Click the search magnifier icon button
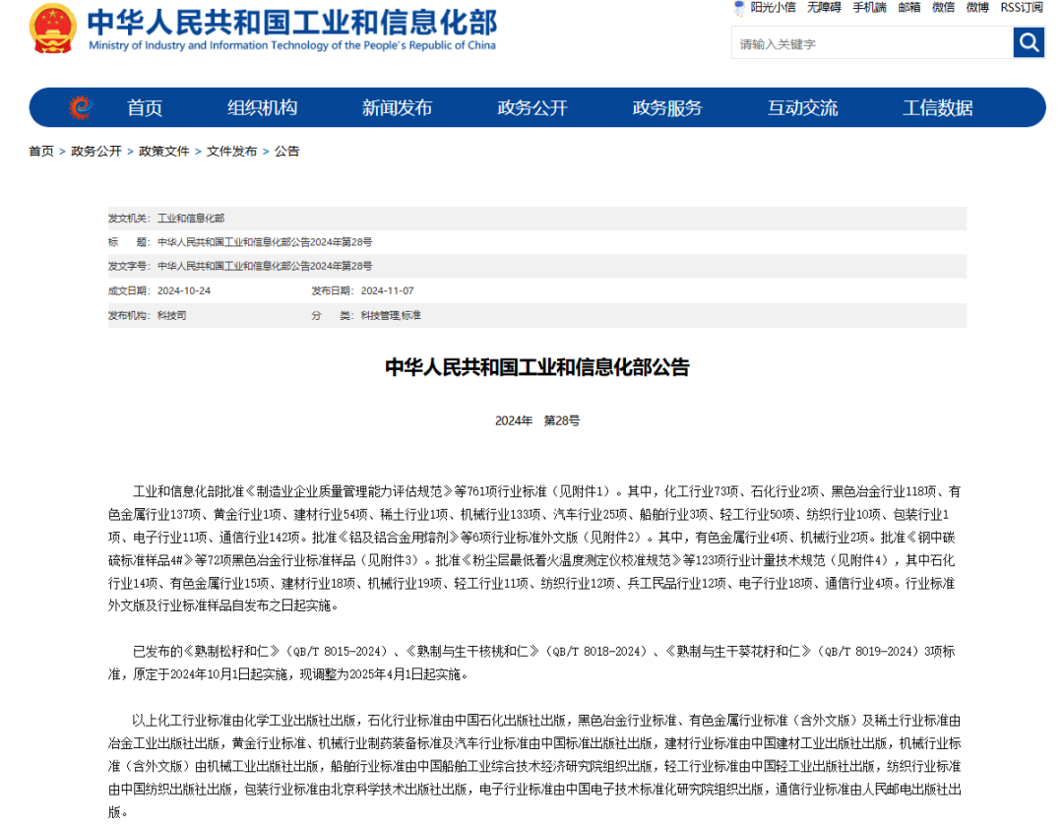This screenshot has height=826, width=1063. (x=1029, y=42)
